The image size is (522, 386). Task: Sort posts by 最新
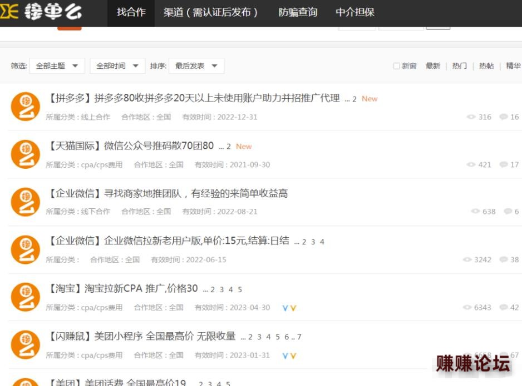pyautogui.click(x=433, y=66)
